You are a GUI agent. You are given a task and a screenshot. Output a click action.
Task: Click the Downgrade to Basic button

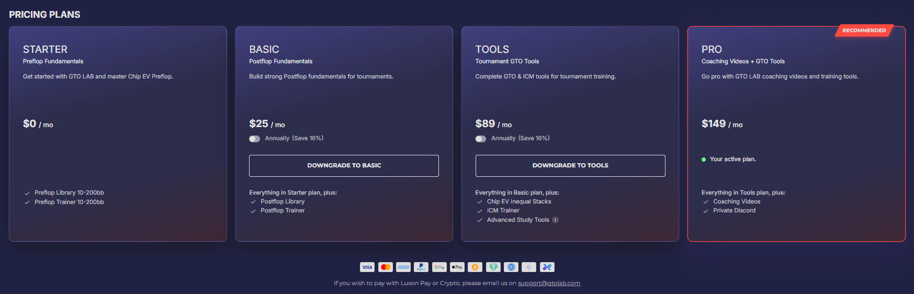coord(344,166)
